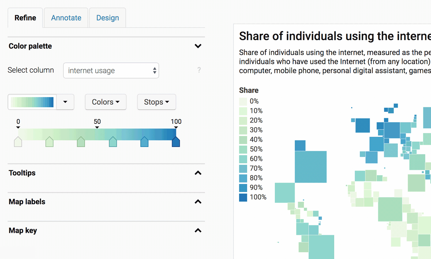The height and width of the screenshot is (259, 431).
Task: Open the internet usage column selector
Action: click(x=111, y=70)
